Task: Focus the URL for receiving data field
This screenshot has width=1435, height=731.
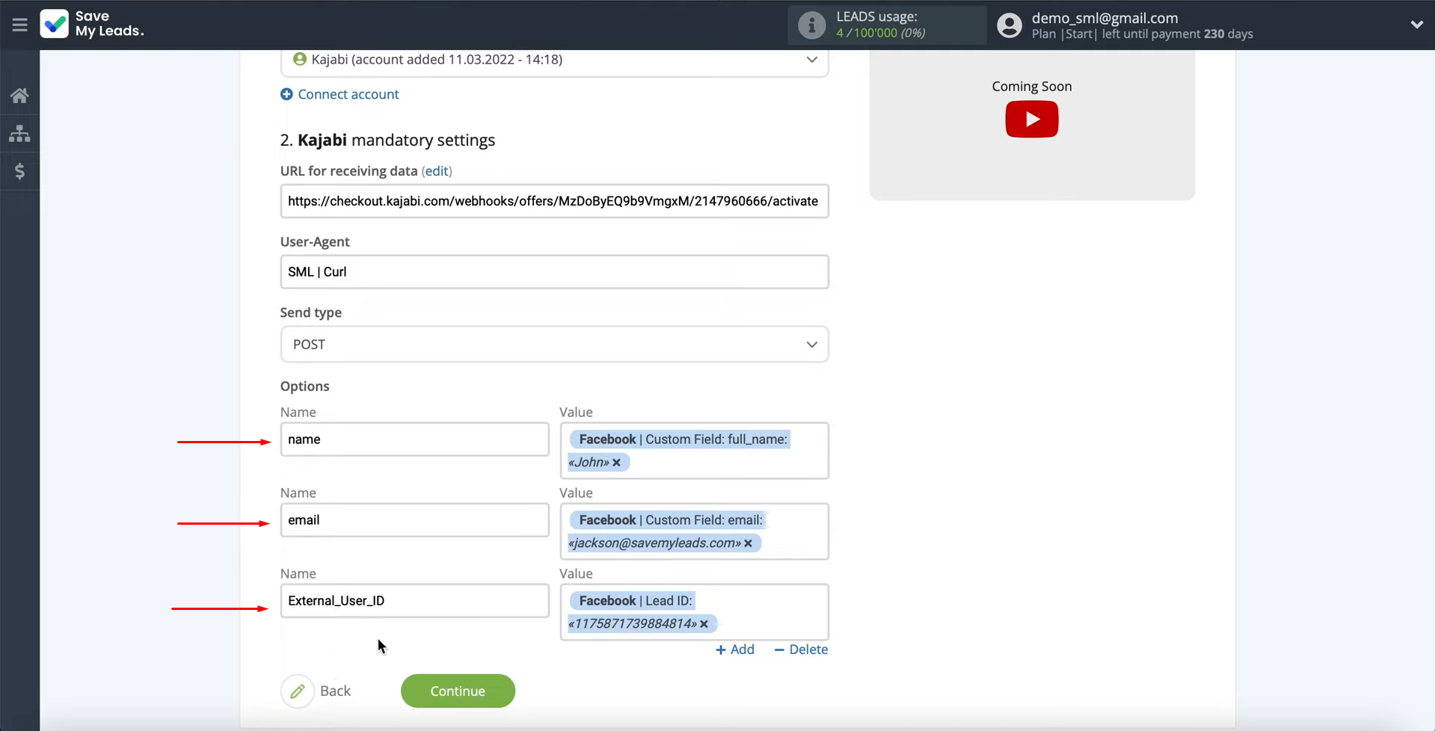Action: click(554, 201)
